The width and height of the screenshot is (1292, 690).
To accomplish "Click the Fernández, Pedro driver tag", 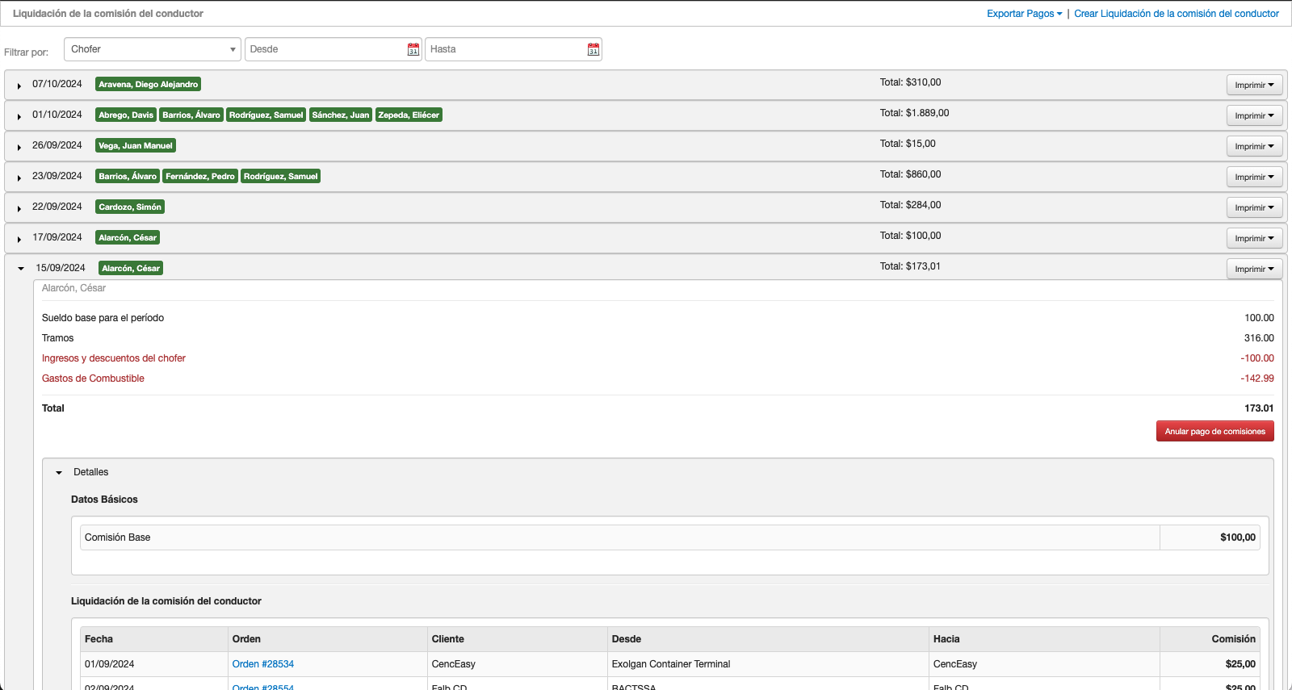I will point(199,177).
